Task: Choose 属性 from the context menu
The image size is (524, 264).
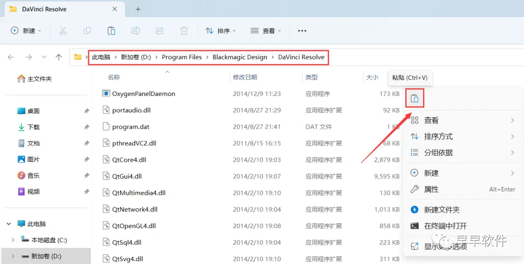Action: pos(463,189)
